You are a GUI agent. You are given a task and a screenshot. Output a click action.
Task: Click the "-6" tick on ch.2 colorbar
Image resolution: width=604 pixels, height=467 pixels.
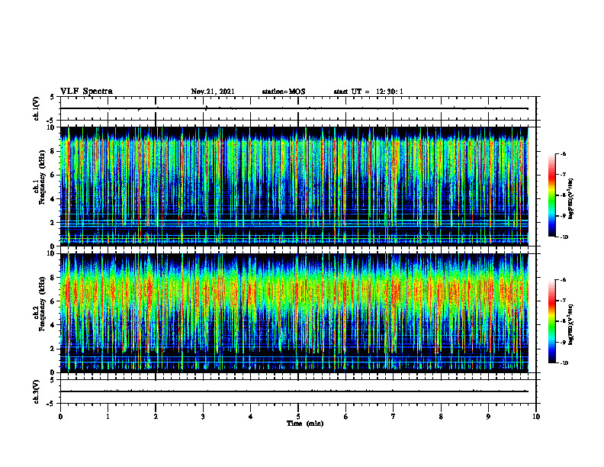click(x=563, y=280)
